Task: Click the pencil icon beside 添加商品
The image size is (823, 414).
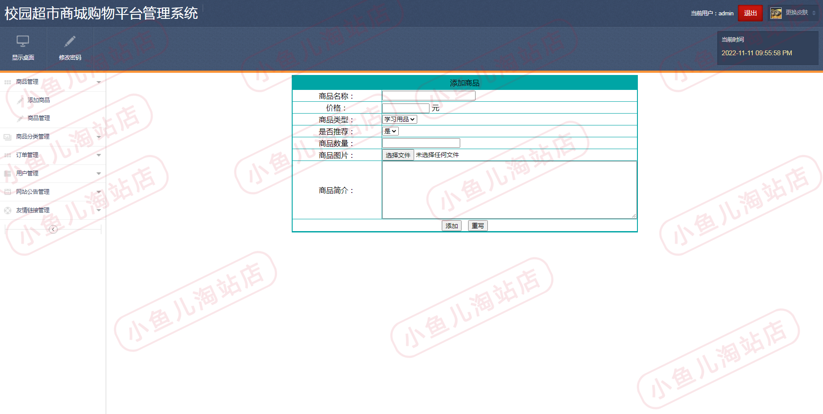Action: [20, 100]
